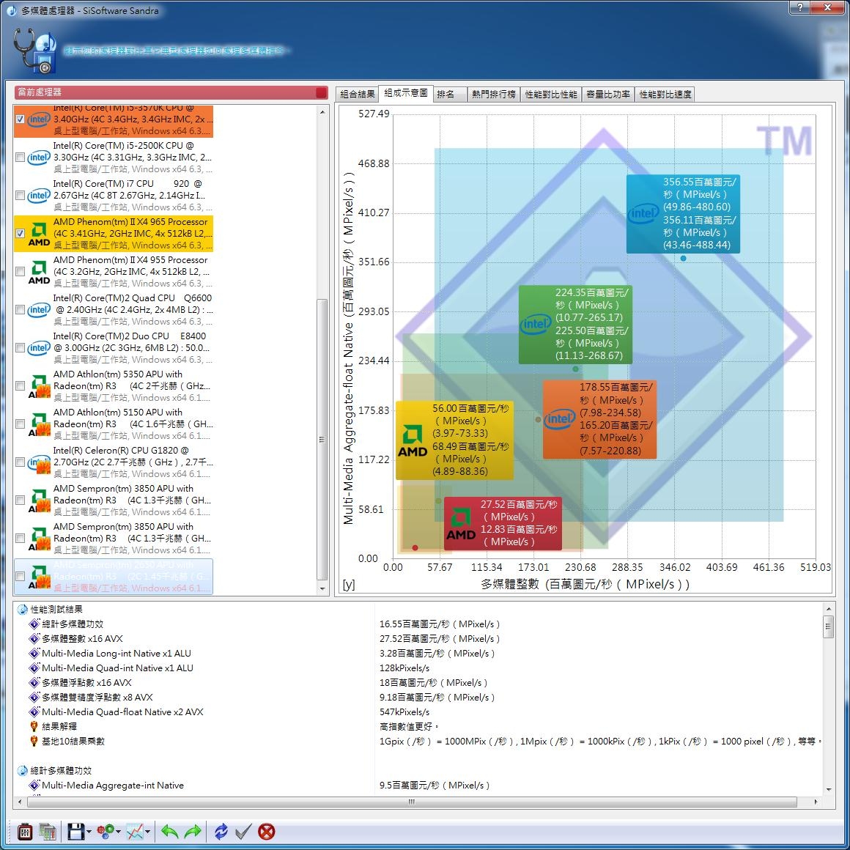Click the AMD logo of Phenom II X4 955
Image resolution: width=850 pixels, height=850 pixels.
tap(39, 272)
